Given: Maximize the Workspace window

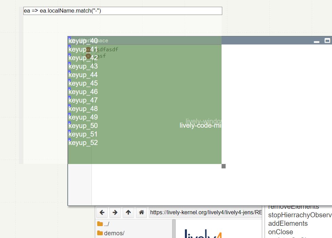Looking at the screenshot, I should 327,41.
